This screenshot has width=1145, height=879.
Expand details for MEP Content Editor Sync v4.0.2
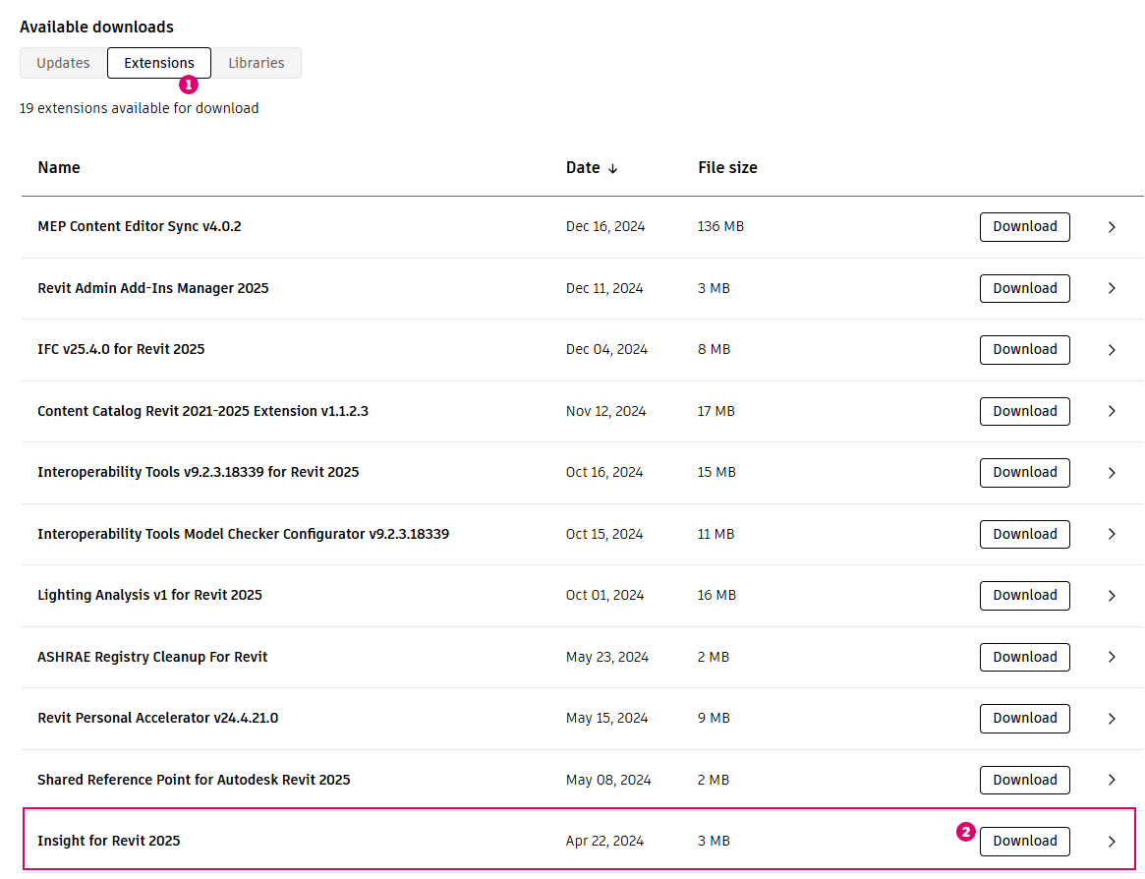pyautogui.click(x=1112, y=226)
